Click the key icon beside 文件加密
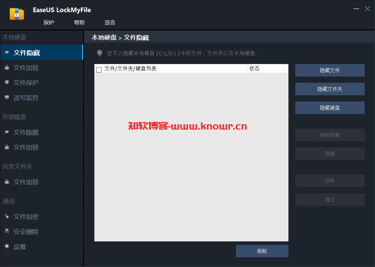Image resolution: width=375 pixels, height=267 pixels. click(7, 216)
